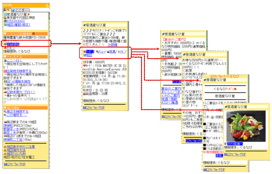Screen dimensions: 272x174
Task: Click the red car icon beside EZ助手席ナビ
Action: [x=5, y=92]
